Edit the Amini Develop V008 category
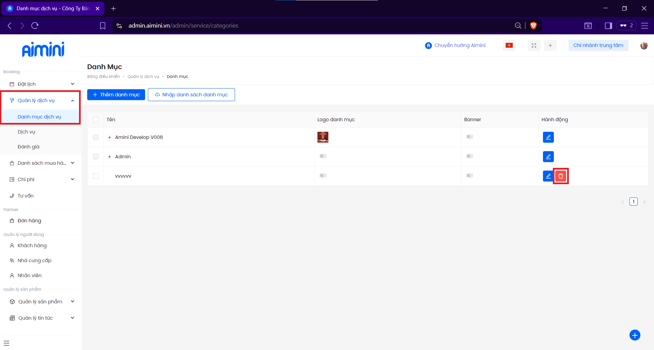Screen dimensions: 654x350 [548, 137]
